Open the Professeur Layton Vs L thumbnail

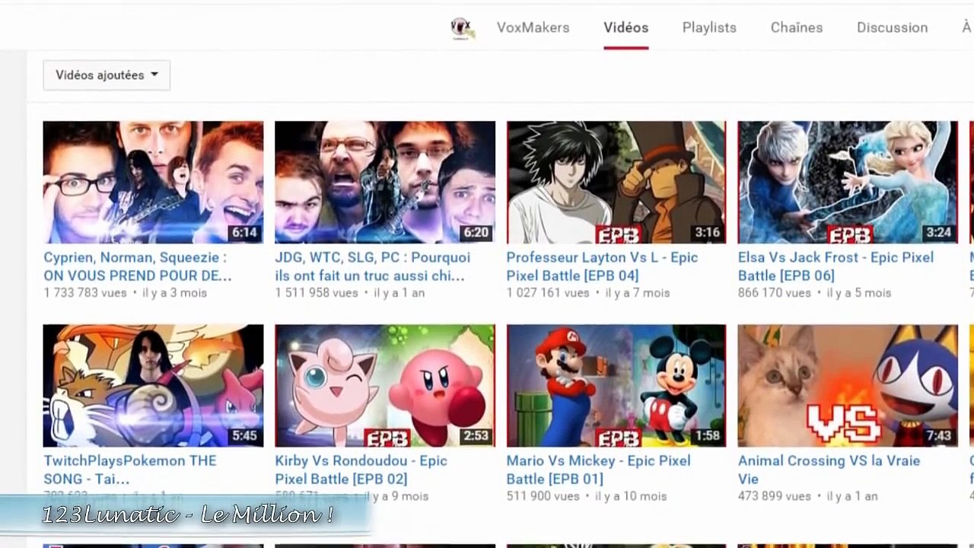coord(616,183)
